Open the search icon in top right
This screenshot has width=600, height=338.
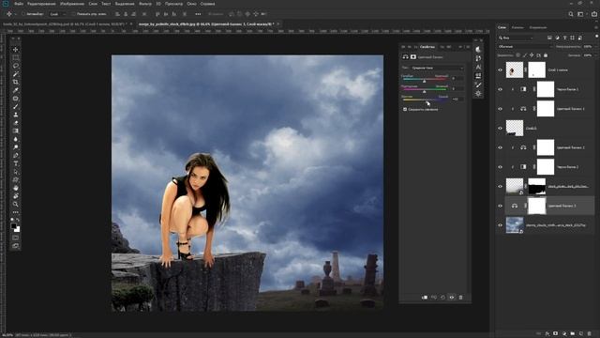click(571, 14)
